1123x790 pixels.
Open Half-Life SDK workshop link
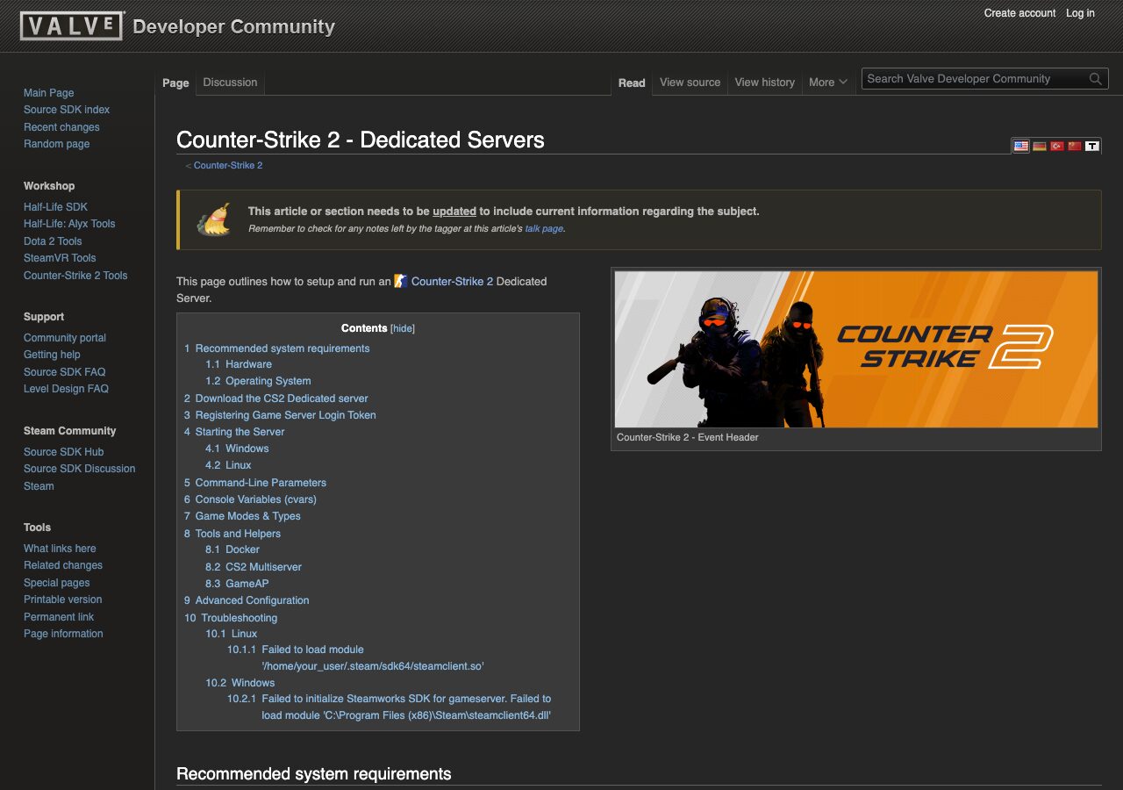55,207
